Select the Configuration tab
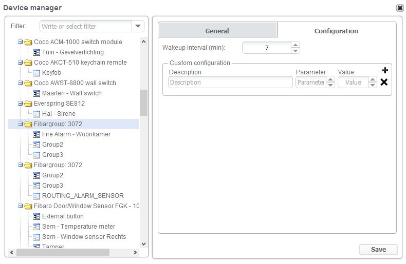 point(336,31)
